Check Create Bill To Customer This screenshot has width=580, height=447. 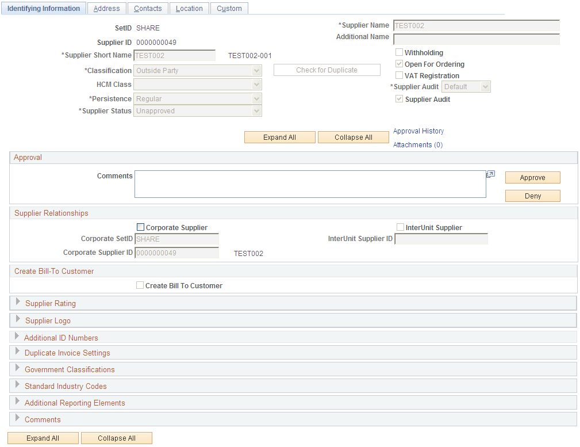[140, 285]
